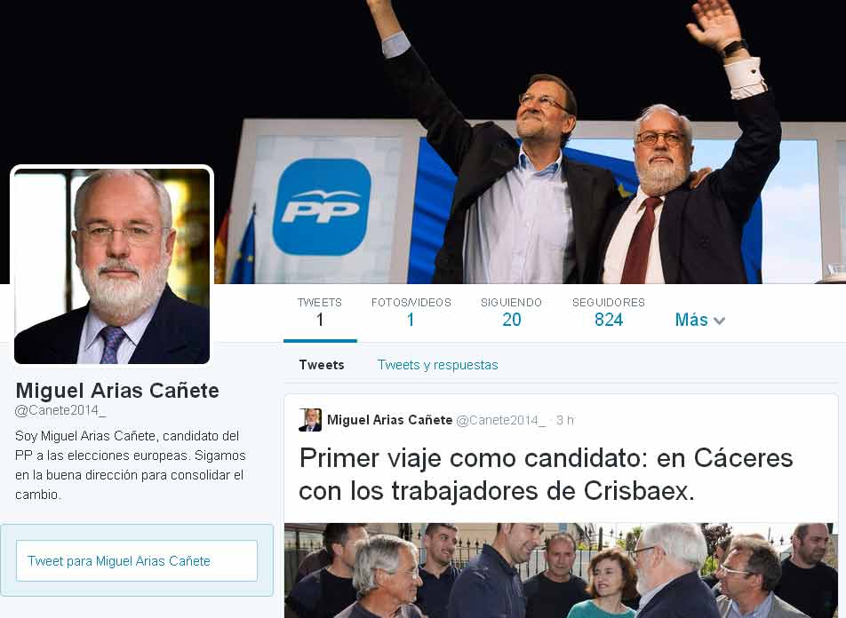Open the Crisbaex workers photo in tweet
Viewport: 846px width, 618px height.
click(x=561, y=571)
